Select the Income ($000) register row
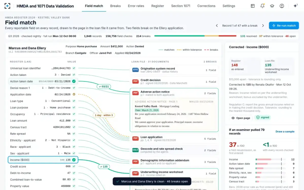The height and width of the screenshot is (190, 304). [x=43, y=160]
